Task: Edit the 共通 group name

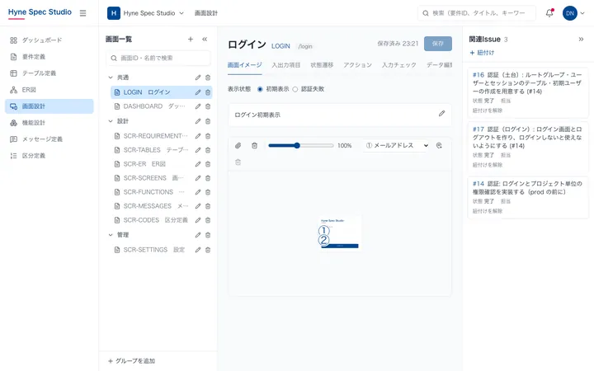Action: [198, 77]
